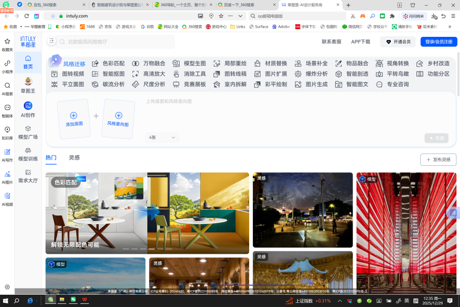Switch to the 豆包_360搜索 browser tab

click(58, 5)
